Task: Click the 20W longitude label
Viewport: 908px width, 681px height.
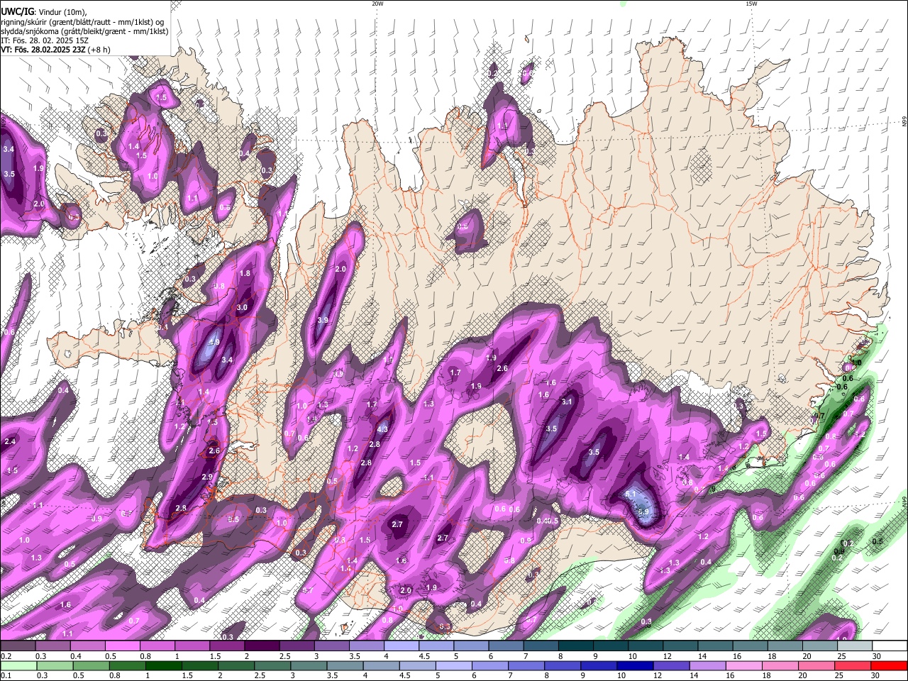Action: tap(377, 4)
